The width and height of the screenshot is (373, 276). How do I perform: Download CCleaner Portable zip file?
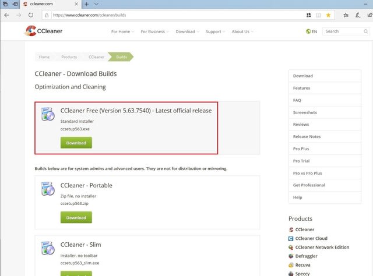(x=76, y=218)
